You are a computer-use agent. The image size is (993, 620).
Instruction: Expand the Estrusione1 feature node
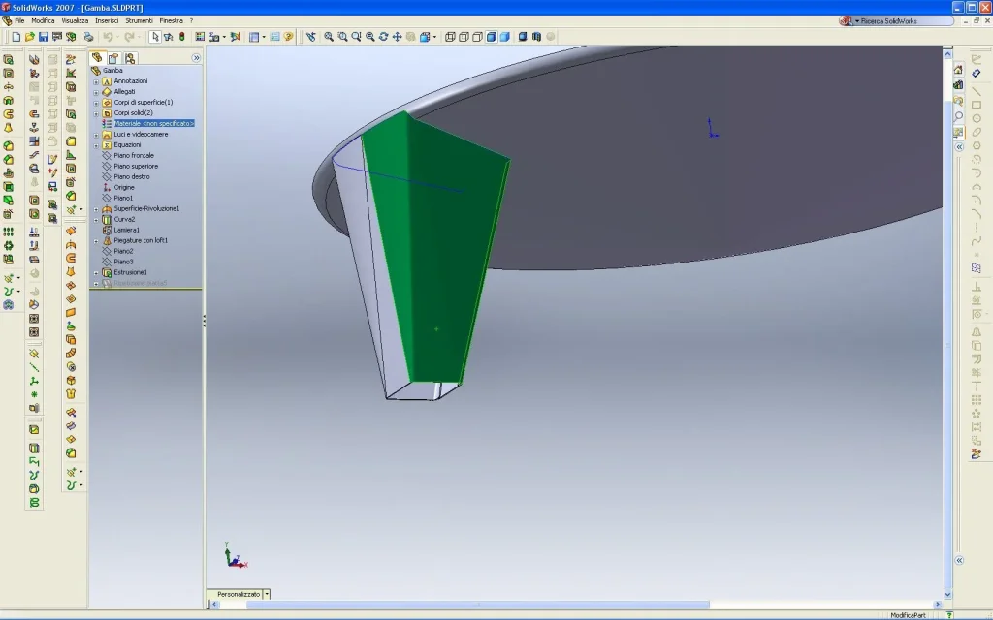pos(96,272)
